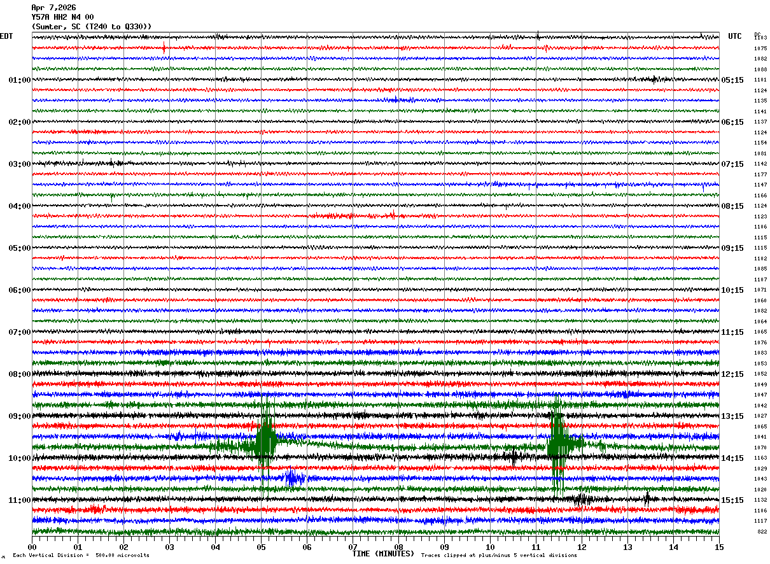The image size is (770, 564).
Task: Click the 12:15 UTC time label
Action: click(732, 374)
